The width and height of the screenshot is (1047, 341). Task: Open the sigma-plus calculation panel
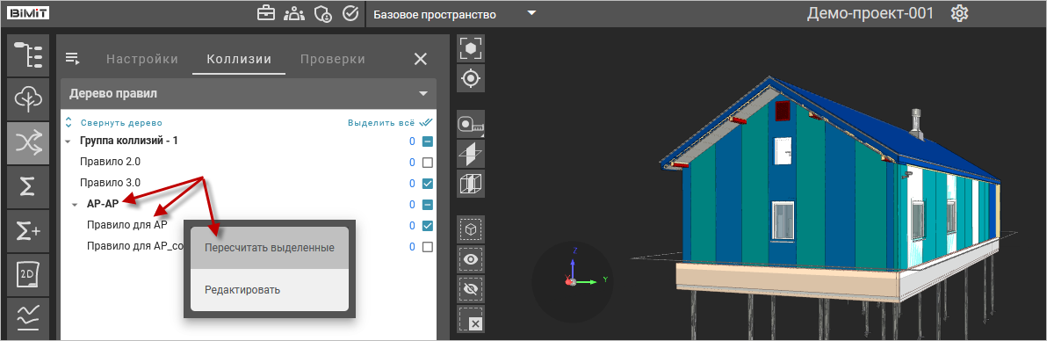pos(28,231)
